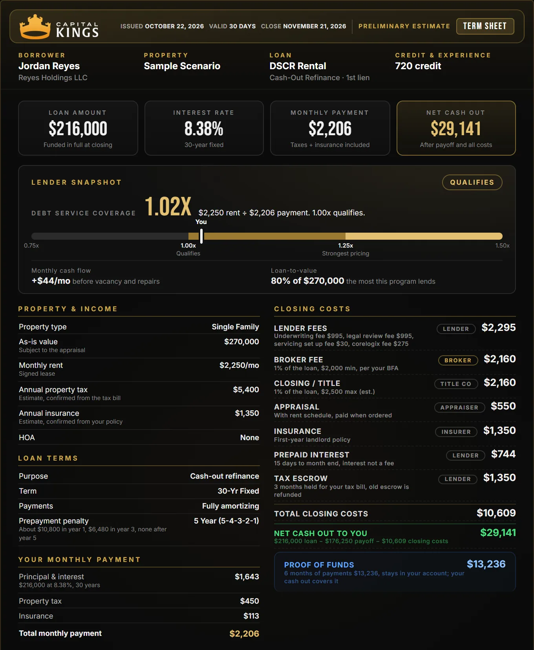Click the '$550' appraisal amount
Screen dimensions: 534x650
point(503,406)
